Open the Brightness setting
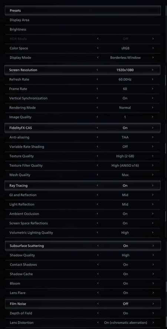This screenshot has width=167, height=329. click(83, 29)
